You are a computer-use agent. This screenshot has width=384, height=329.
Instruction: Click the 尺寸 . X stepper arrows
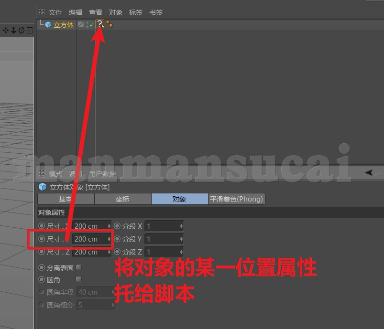pos(109,226)
